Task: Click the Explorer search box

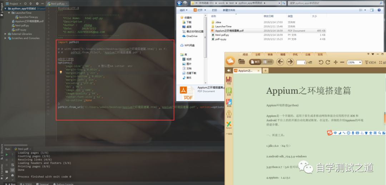Action: pos(335,3)
